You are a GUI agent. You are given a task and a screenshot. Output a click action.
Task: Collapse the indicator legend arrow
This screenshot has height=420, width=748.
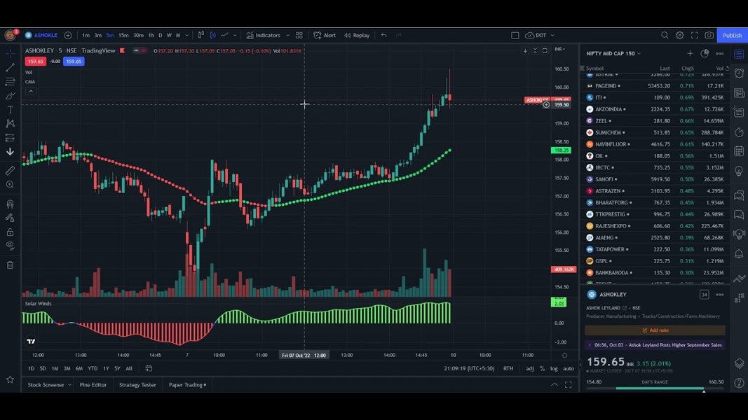[x=31, y=91]
